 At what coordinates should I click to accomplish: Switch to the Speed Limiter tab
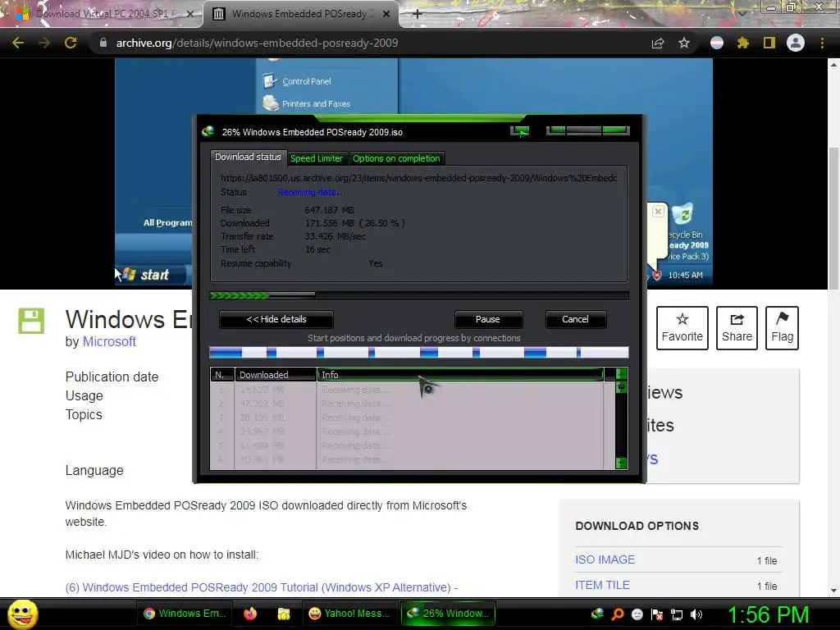point(316,158)
